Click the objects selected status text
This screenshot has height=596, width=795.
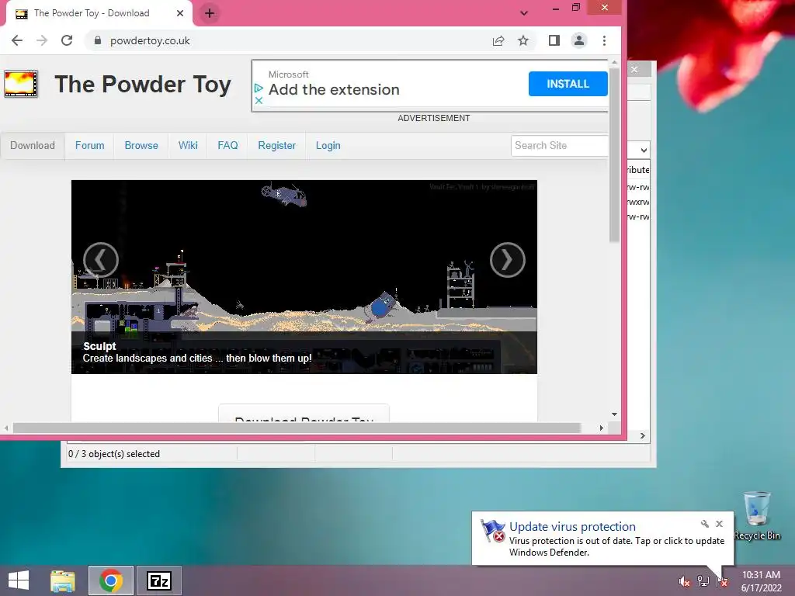[x=114, y=454]
